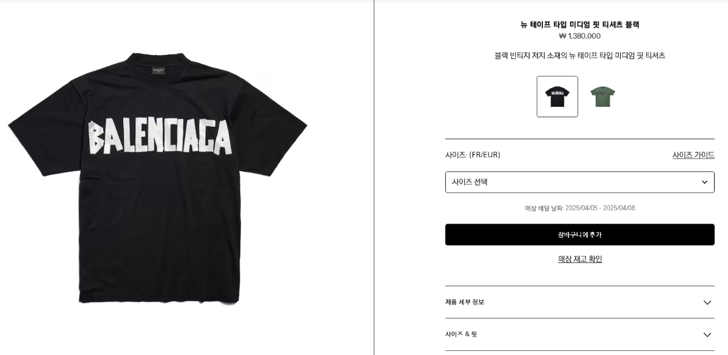
Task: Click the 블랙 빈티지 저지 product description line
Action: point(580,56)
